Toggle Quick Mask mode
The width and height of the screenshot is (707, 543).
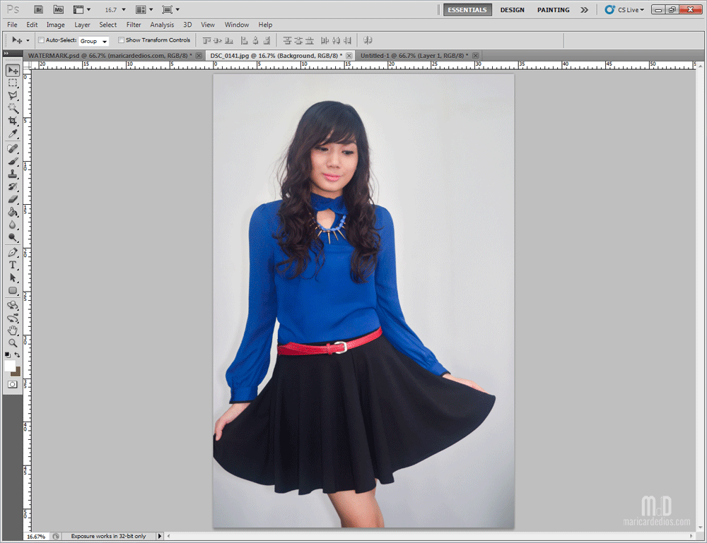click(13, 384)
